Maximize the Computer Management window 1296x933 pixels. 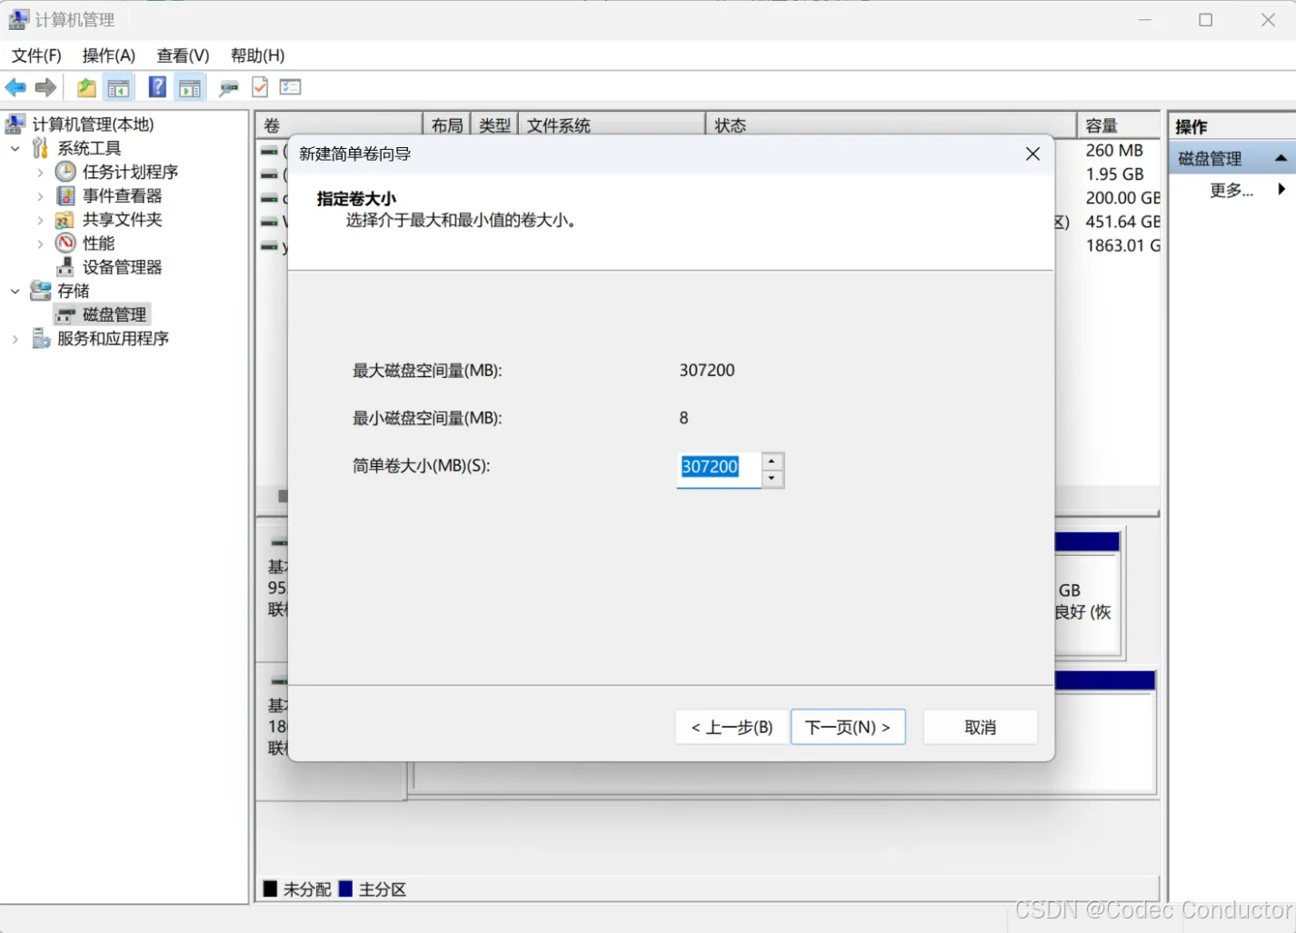(x=1205, y=20)
